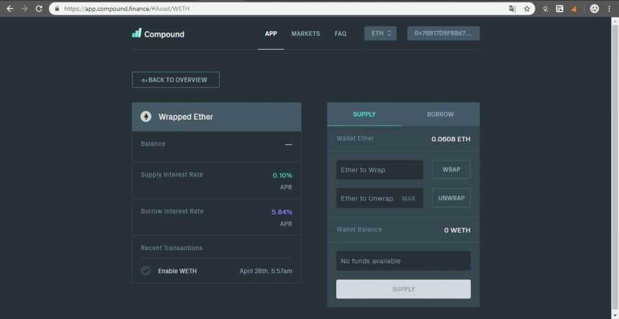
Task: Go to the MARKETS page
Action: 305,34
